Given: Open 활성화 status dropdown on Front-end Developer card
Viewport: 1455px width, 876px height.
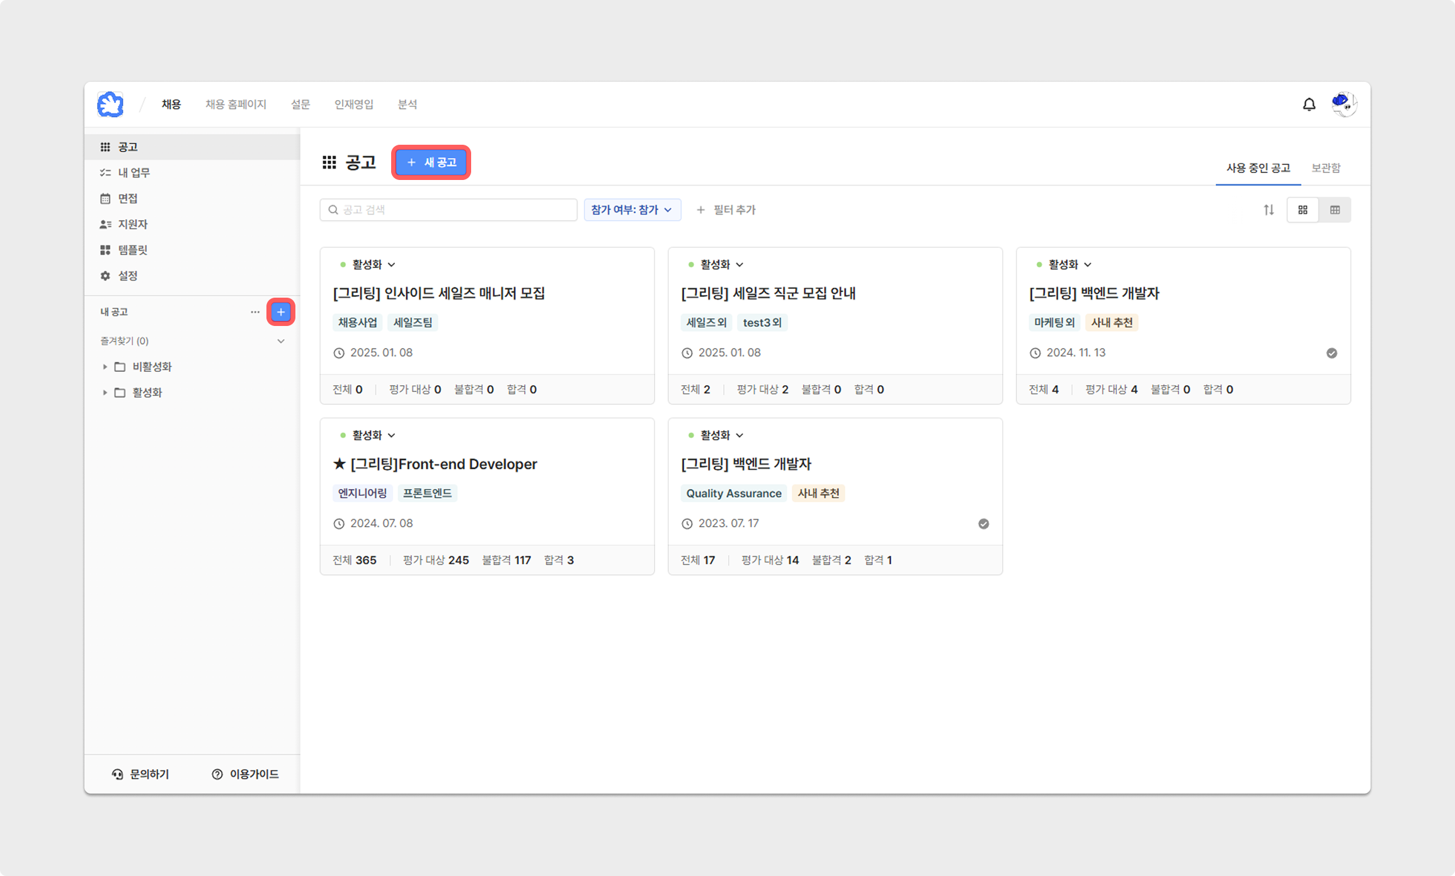Looking at the screenshot, I should (x=373, y=435).
